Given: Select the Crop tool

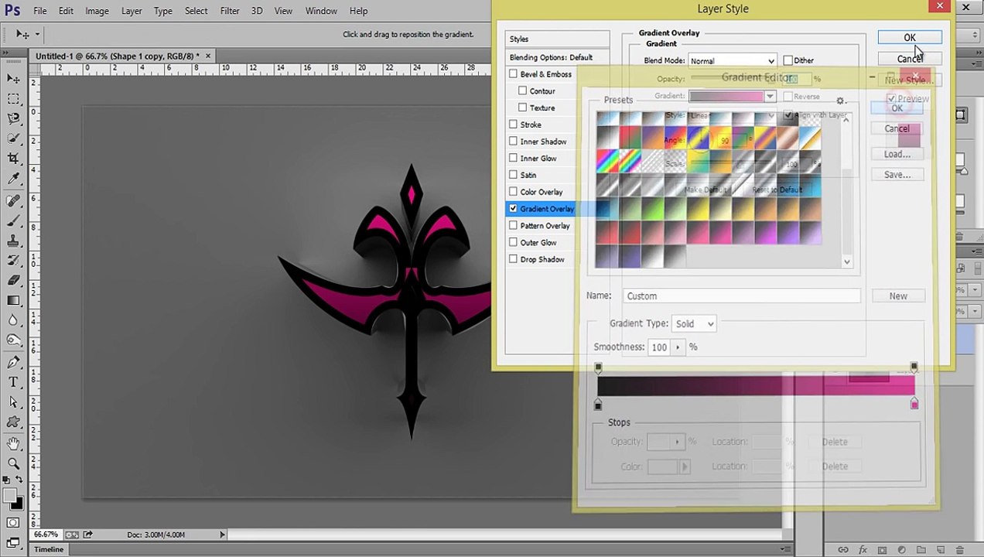Looking at the screenshot, I should pyautogui.click(x=14, y=159).
